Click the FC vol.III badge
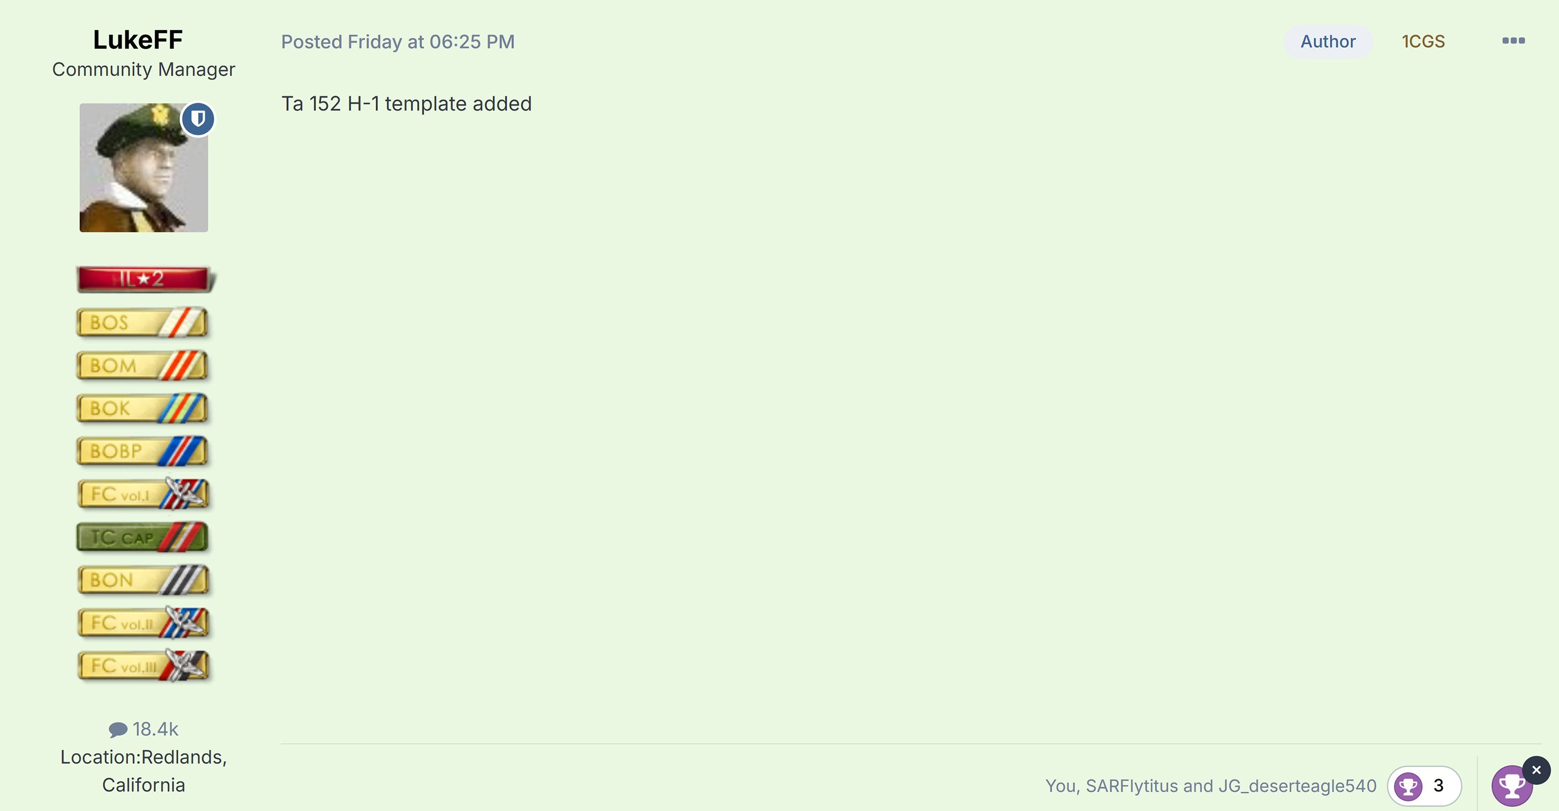1559x811 pixels. [x=143, y=666]
